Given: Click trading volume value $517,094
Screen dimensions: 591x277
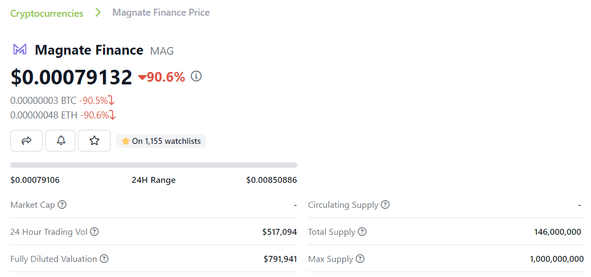Looking at the screenshot, I should point(280,232).
